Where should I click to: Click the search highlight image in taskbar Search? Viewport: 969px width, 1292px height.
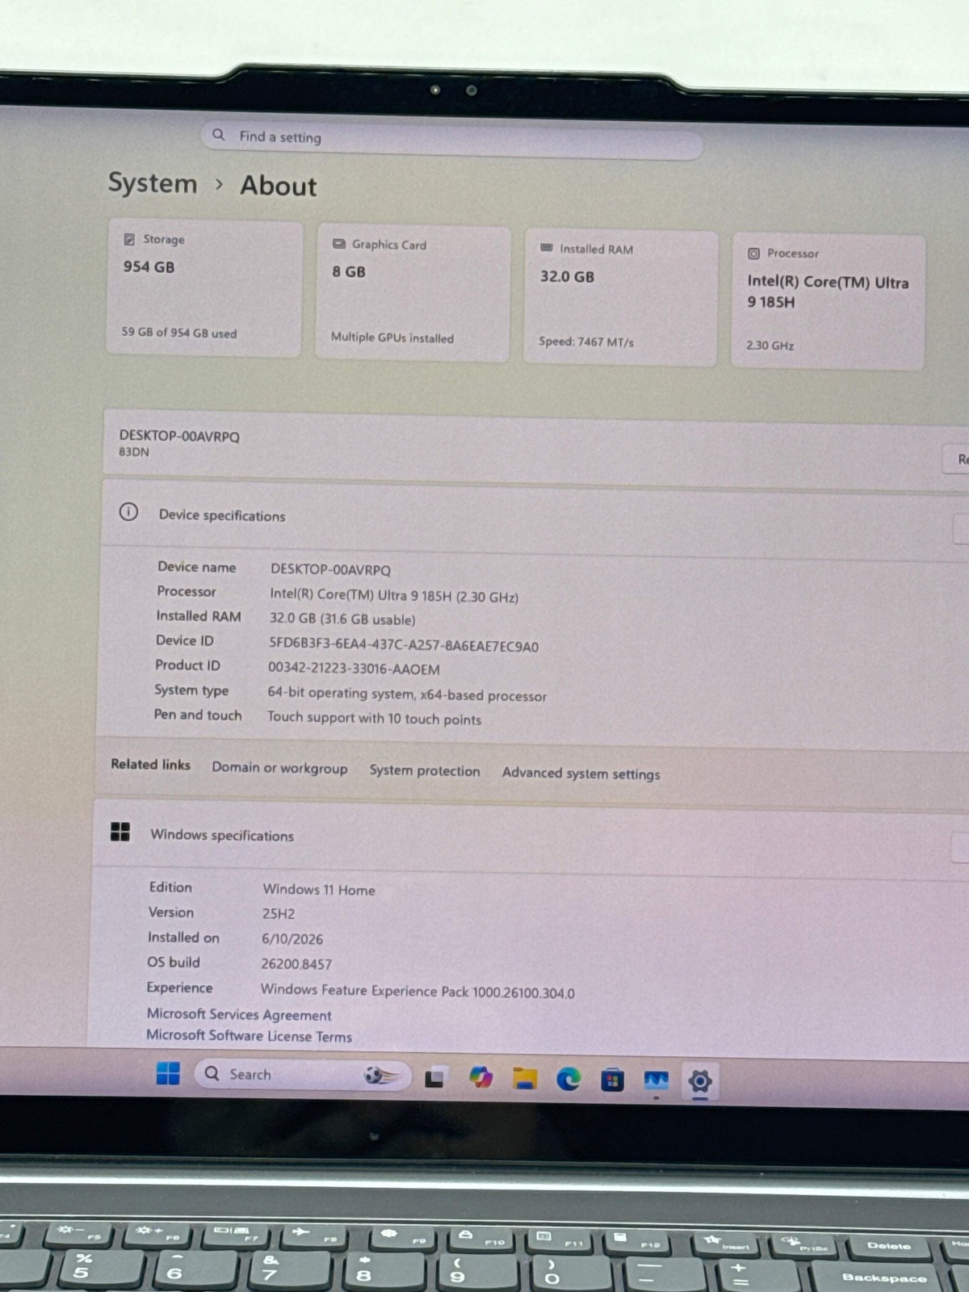381,1075
